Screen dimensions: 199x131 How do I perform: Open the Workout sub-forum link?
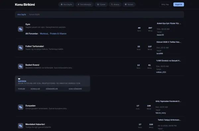(x=44, y=33)
